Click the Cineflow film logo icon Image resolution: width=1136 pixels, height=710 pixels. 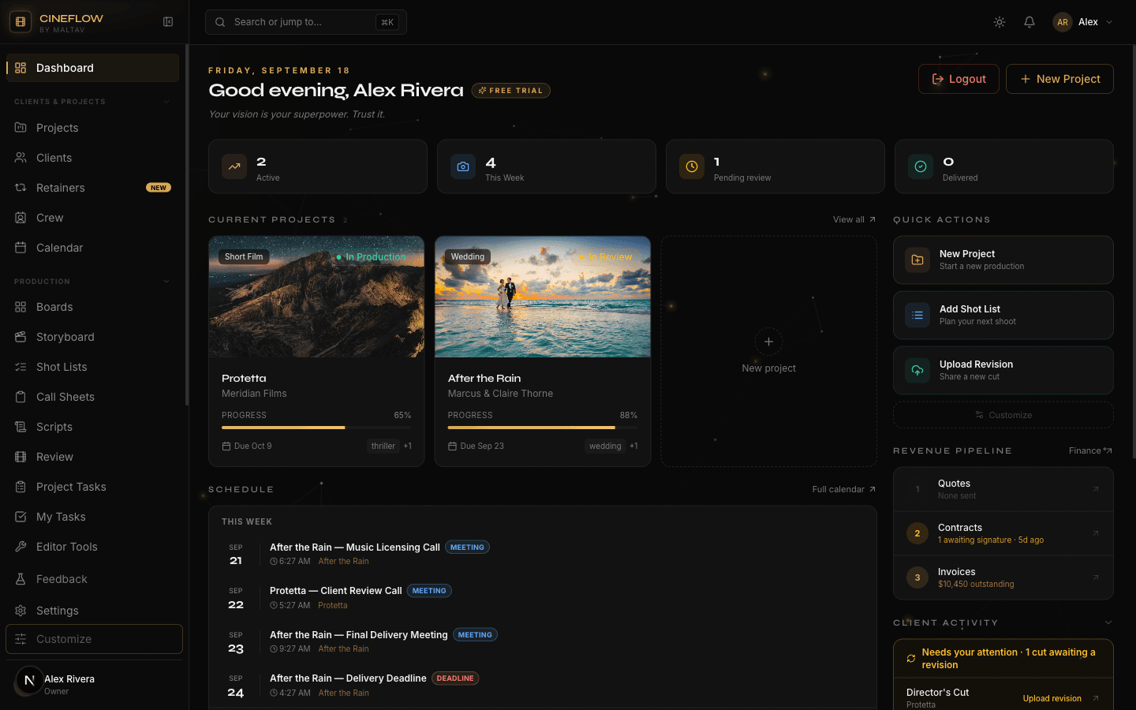[21, 22]
